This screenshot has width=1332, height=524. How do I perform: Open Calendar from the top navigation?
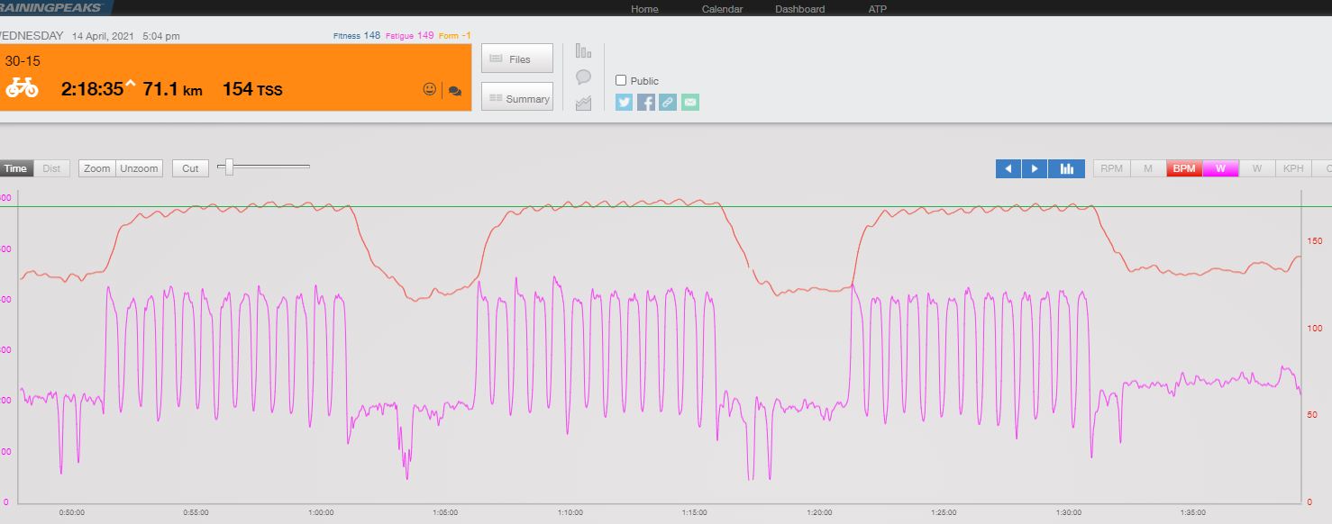click(x=722, y=9)
